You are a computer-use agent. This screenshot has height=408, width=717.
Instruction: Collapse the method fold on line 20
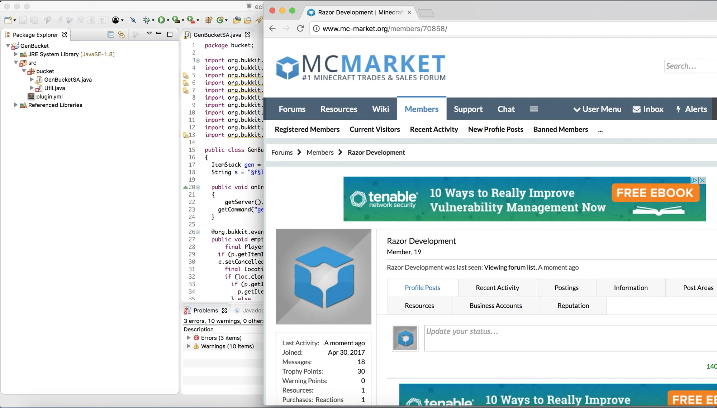[x=198, y=187]
